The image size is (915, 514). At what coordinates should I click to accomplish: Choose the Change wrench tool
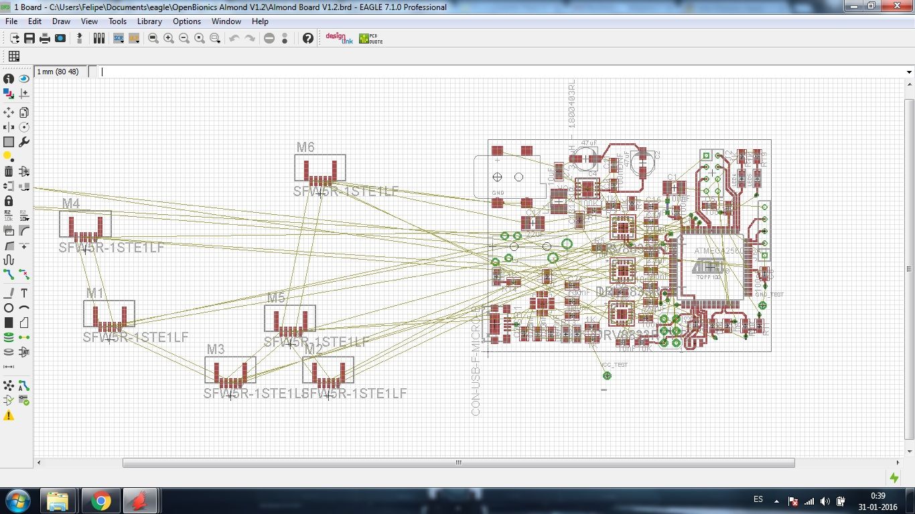click(24, 142)
